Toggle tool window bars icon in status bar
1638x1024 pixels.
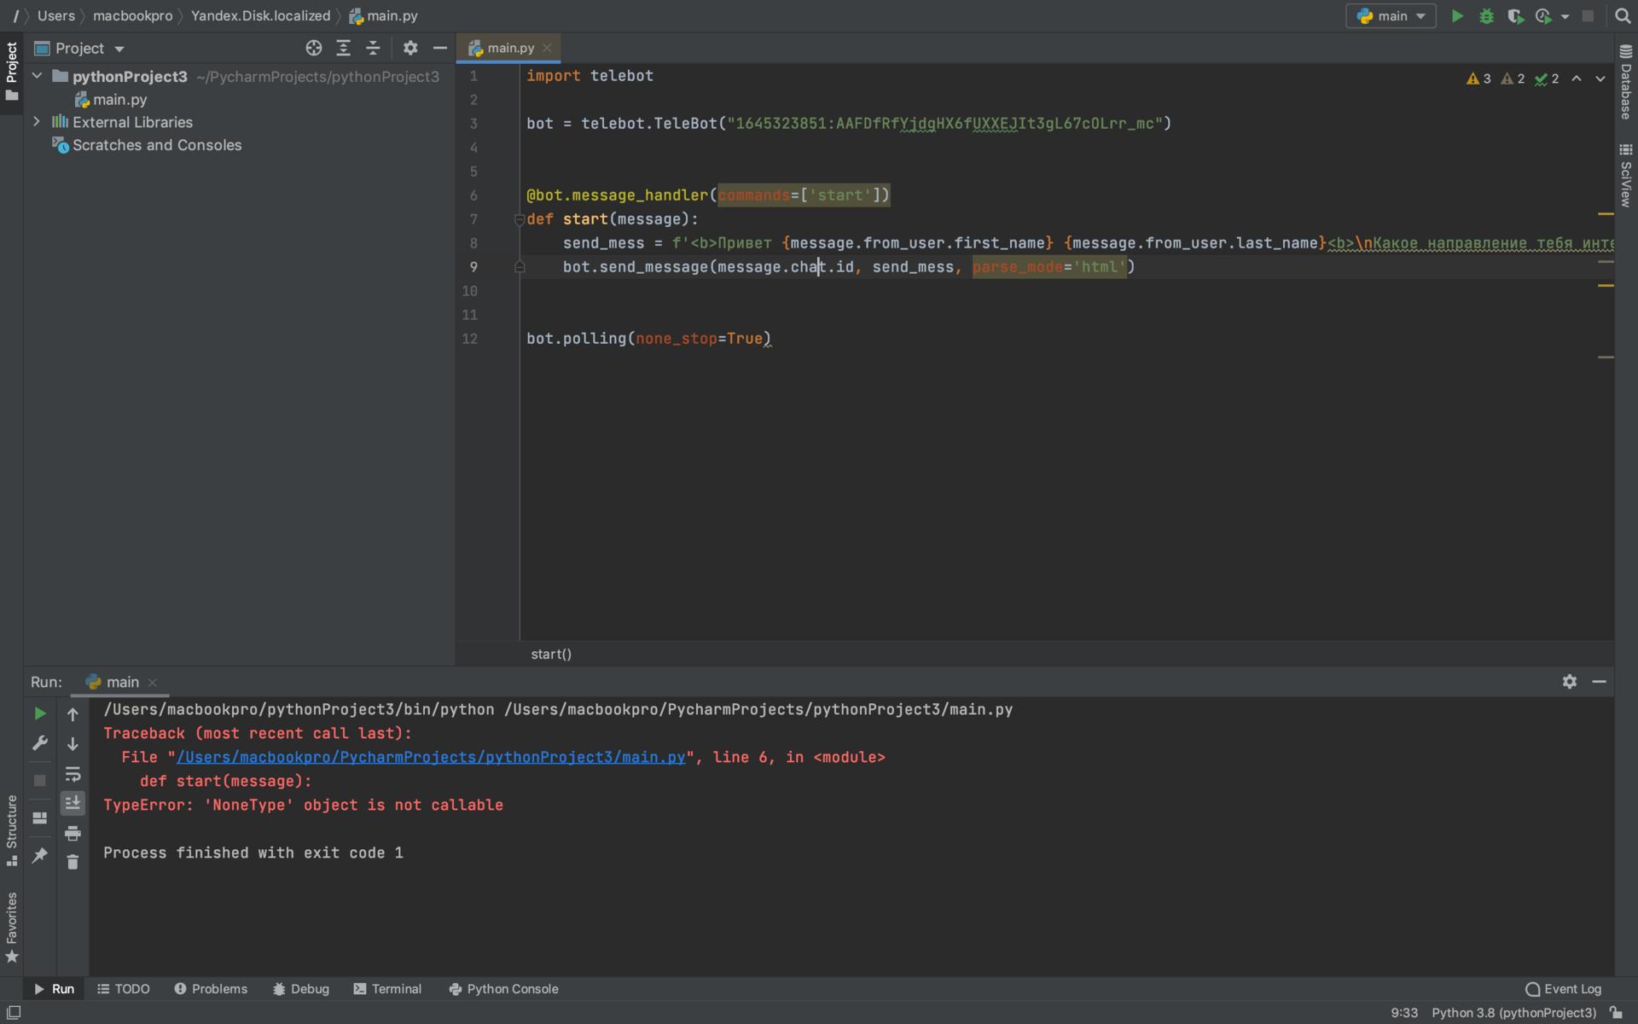point(14,1012)
